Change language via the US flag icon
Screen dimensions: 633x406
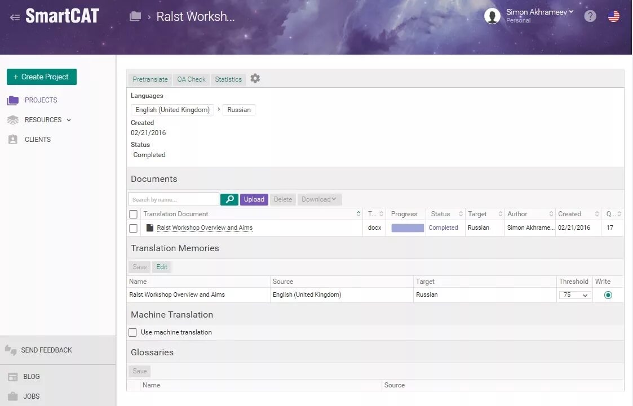coord(614,16)
